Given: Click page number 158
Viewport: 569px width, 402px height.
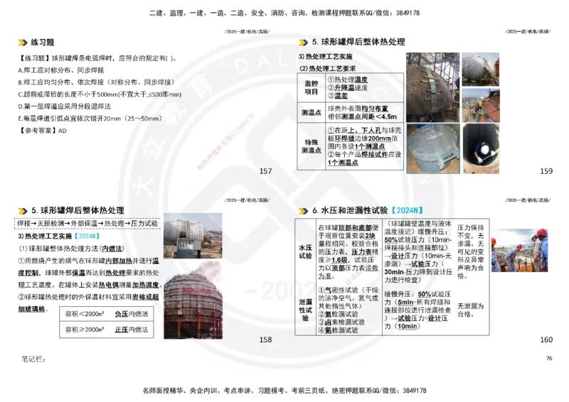Looking at the screenshot, I should tap(265, 339).
